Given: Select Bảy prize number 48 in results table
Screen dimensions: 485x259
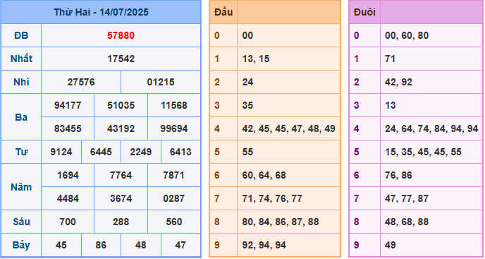Looking at the screenshot, I should 141,246.
